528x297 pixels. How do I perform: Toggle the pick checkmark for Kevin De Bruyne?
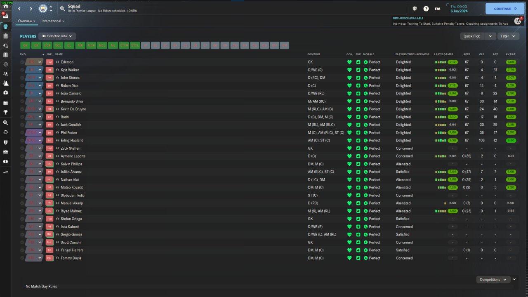[x=22, y=109]
